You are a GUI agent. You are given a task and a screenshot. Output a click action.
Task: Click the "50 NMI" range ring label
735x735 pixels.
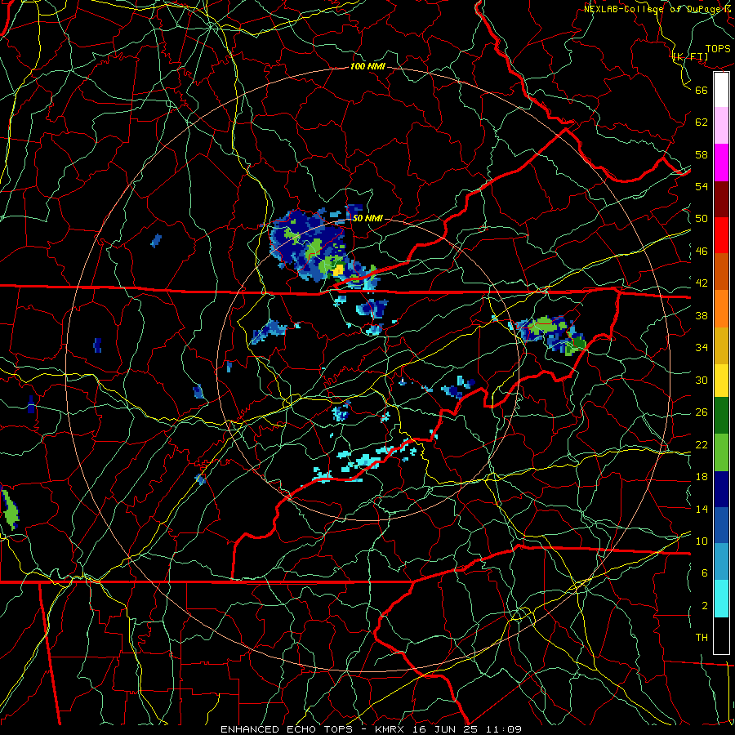coord(367,218)
